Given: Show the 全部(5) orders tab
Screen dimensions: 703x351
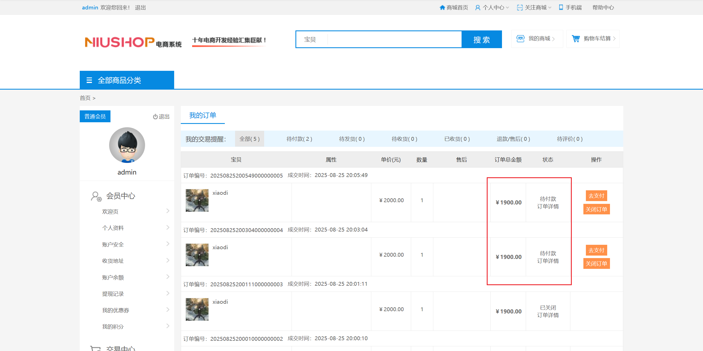Looking at the screenshot, I should [x=249, y=139].
